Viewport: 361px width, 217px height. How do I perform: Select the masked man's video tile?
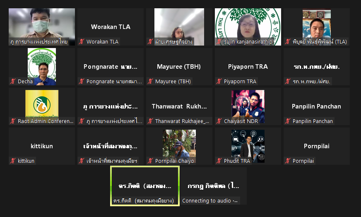click(42, 27)
